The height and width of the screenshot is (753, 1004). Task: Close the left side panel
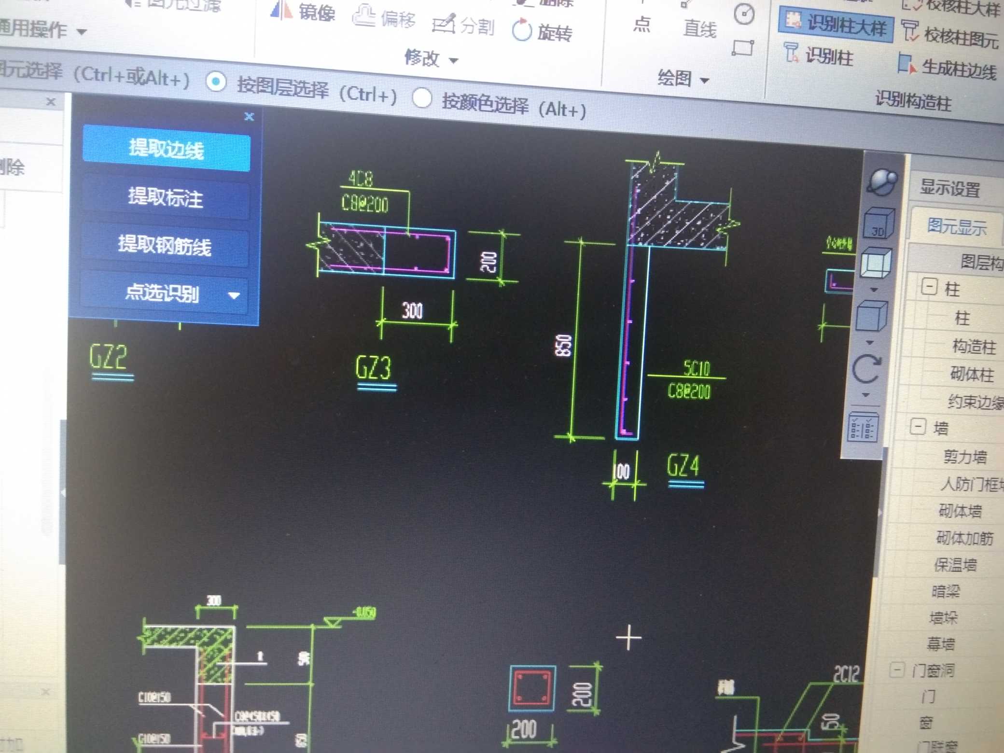pos(51,102)
